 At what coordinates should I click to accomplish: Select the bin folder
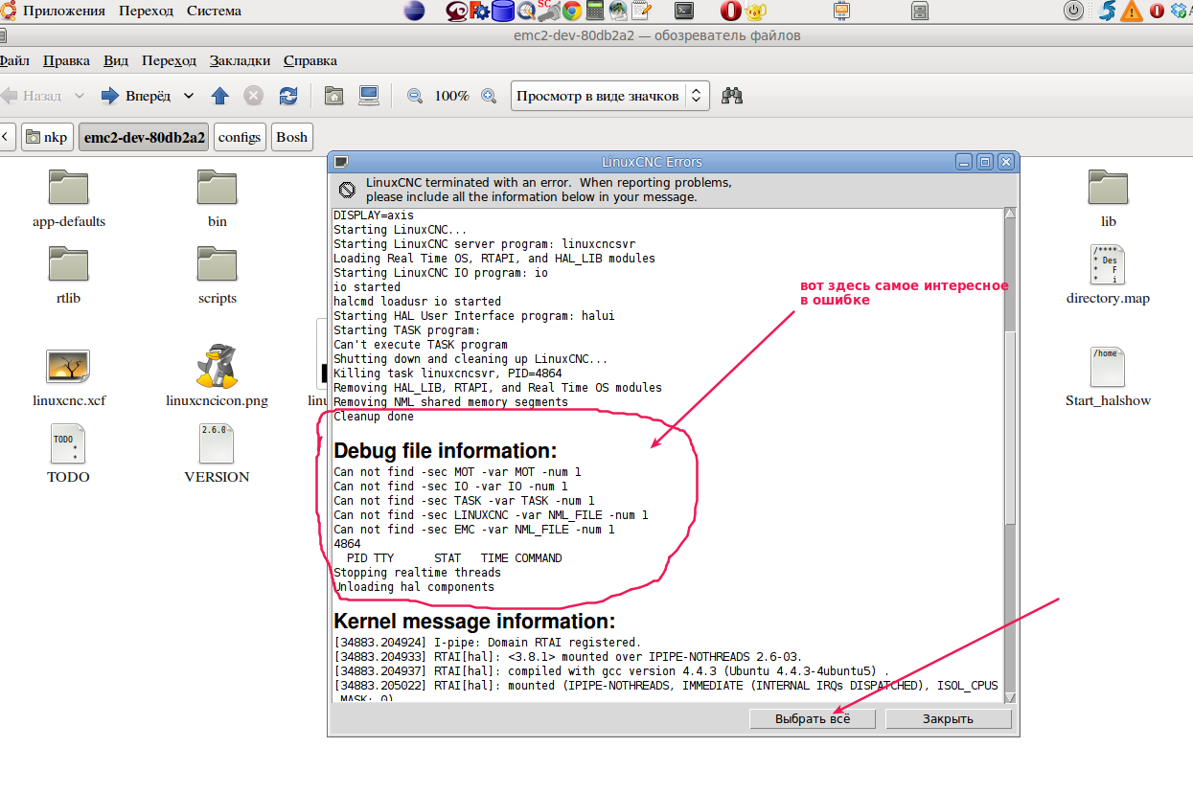pos(218,198)
